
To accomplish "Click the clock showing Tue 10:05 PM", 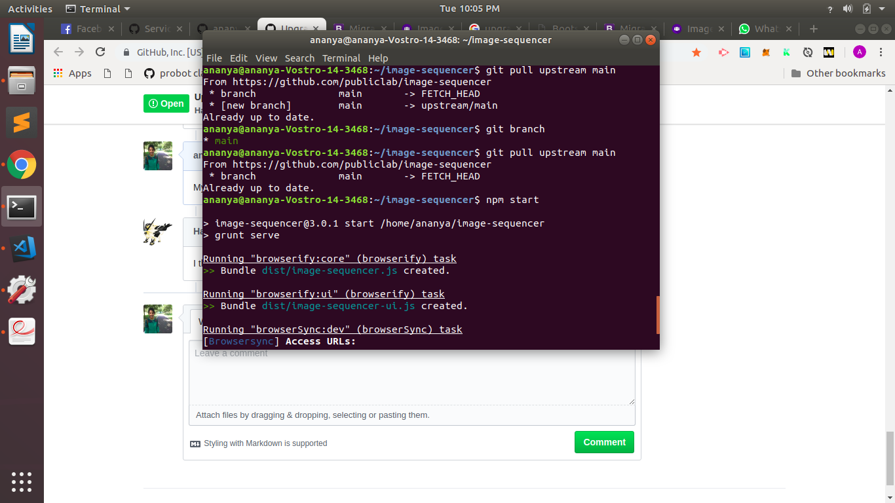I will click(x=470, y=9).
